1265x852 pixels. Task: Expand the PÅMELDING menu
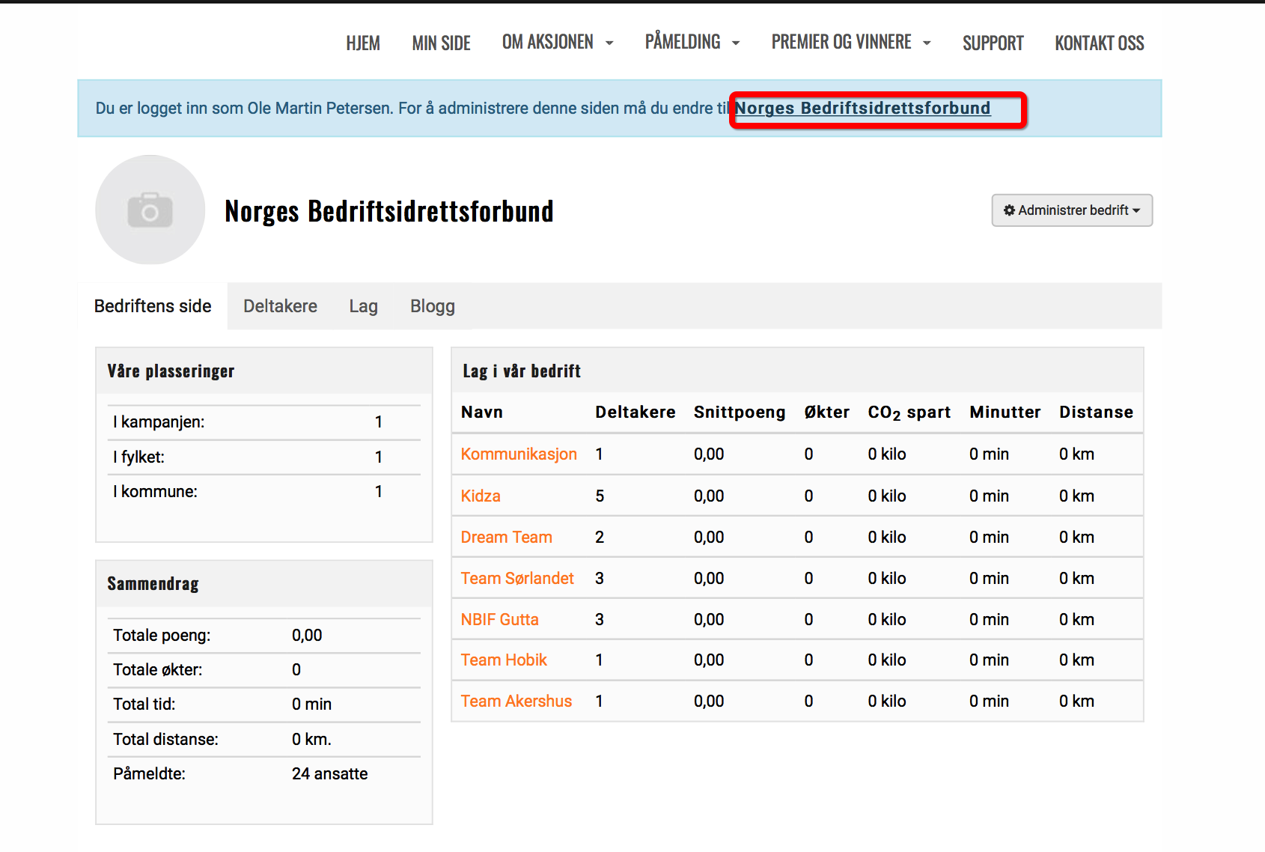692,42
